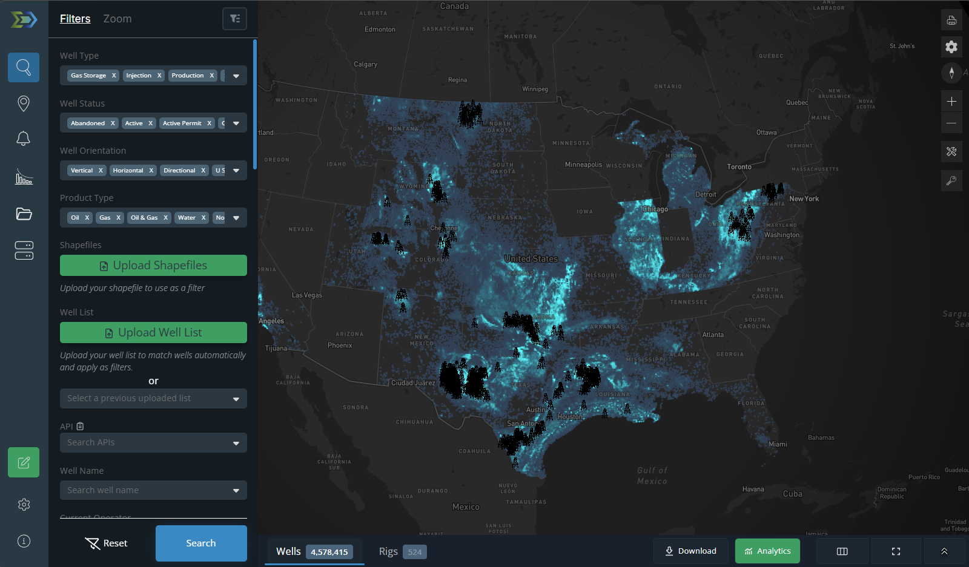This screenshot has height=567, width=969.
Task: Remove the Active status chip
Action: (151, 123)
